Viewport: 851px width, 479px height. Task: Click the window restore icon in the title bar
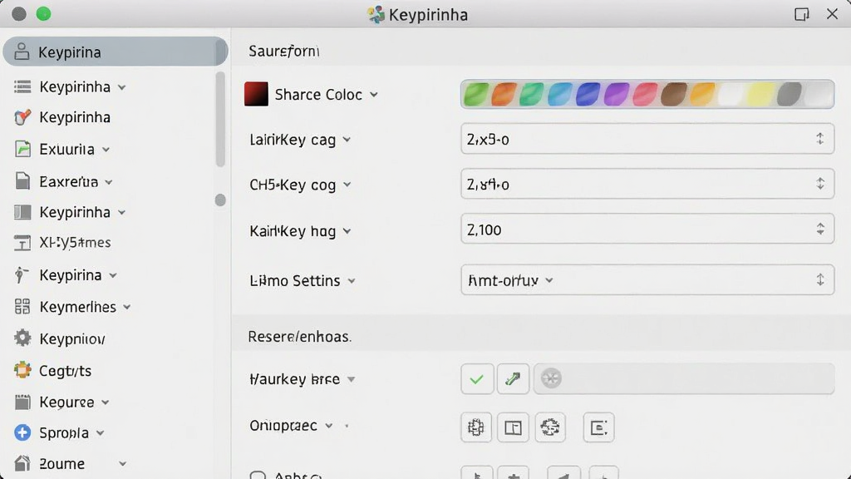802,14
